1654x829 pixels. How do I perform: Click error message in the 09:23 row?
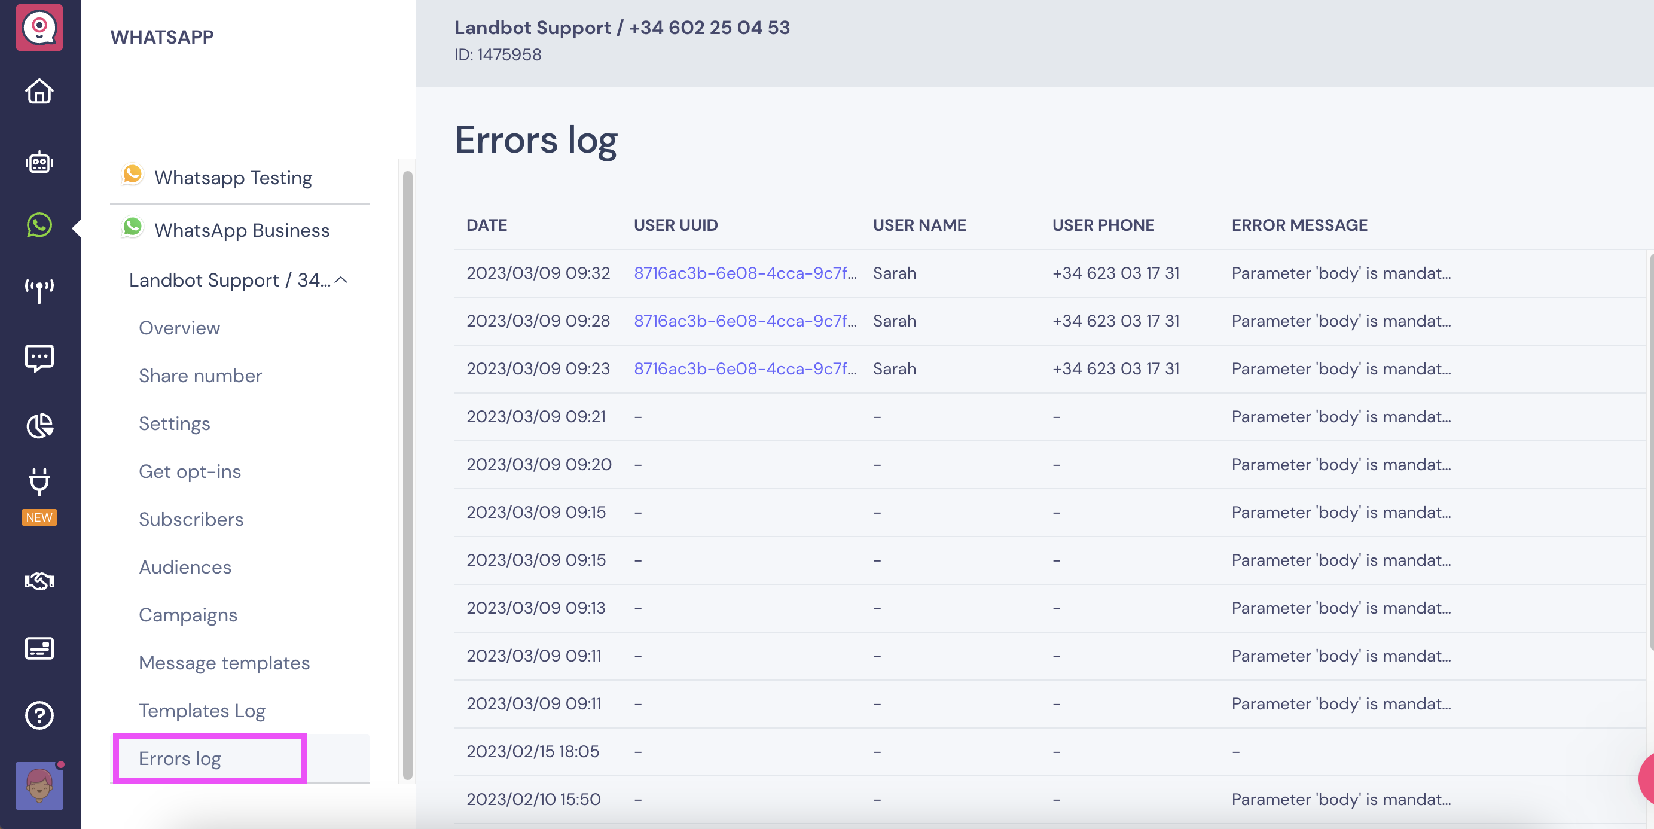[x=1341, y=368]
